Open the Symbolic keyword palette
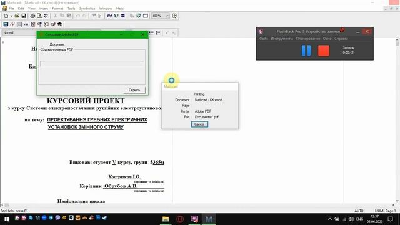This screenshot has height=225, width=400. click(60, 24)
